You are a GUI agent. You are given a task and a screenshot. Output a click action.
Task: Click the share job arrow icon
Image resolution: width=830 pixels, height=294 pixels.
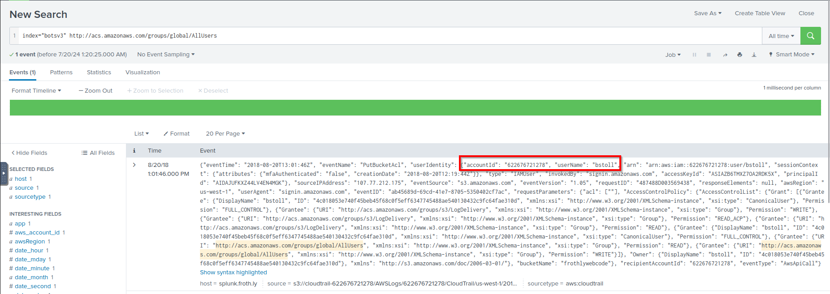(x=725, y=55)
